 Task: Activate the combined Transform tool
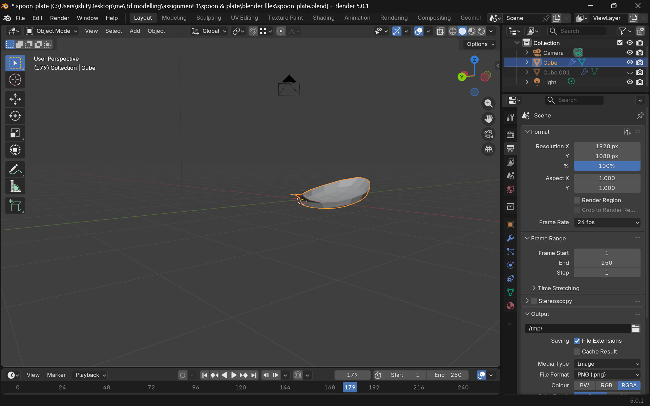pyautogui.click(x=15, y=150)
